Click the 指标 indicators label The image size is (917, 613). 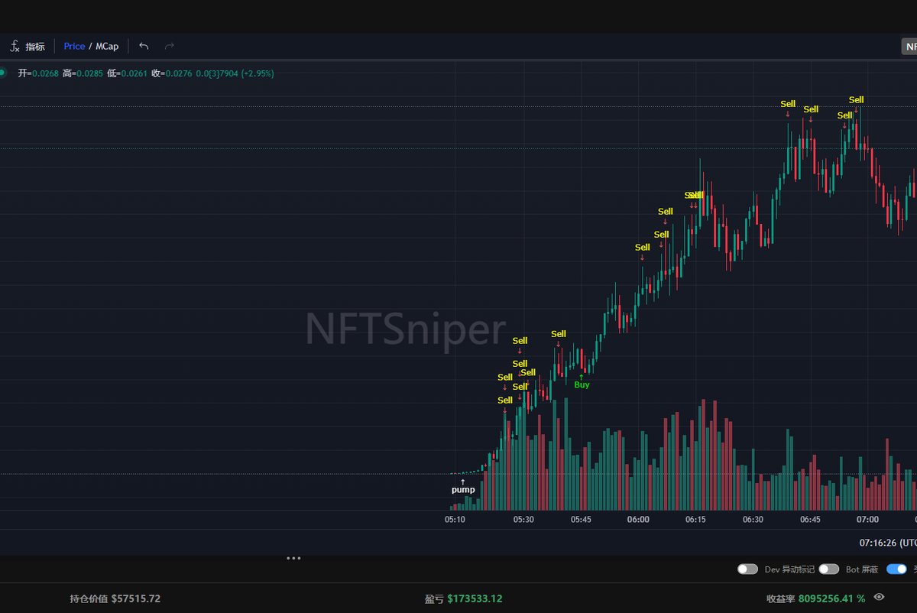tap(35, 47)
